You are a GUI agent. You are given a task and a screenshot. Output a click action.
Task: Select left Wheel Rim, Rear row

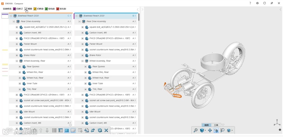(x=40, y=72)
